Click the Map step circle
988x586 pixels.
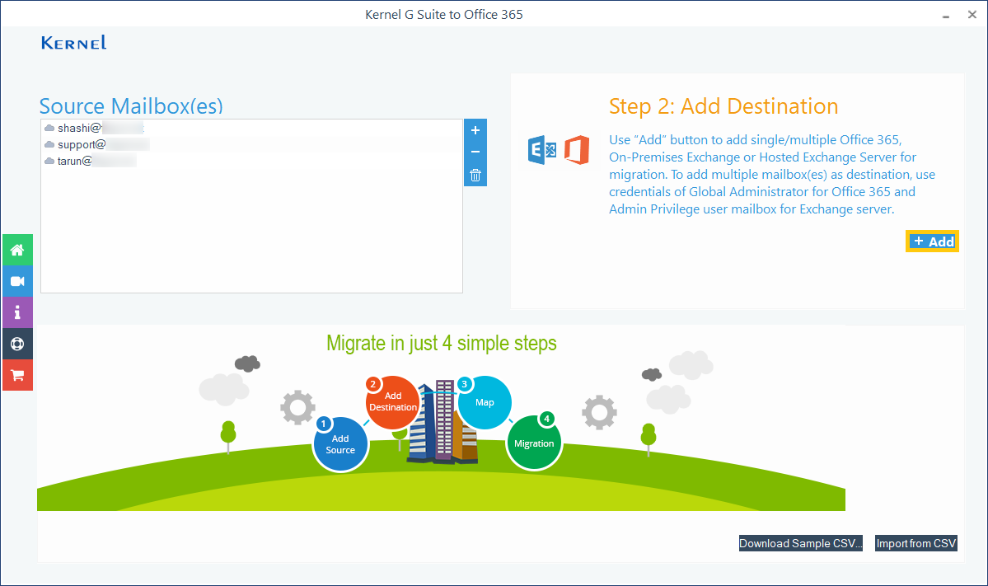tap(485, 402)
